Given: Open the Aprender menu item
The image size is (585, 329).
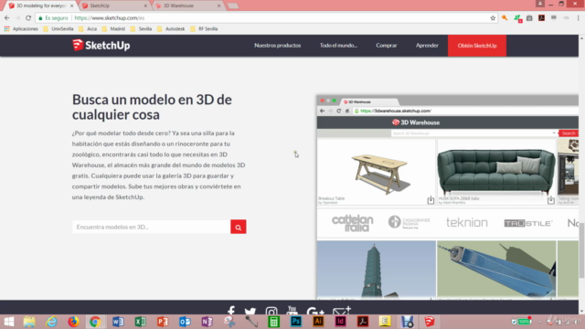Looking at the screenshot, I should coord(427,46).
